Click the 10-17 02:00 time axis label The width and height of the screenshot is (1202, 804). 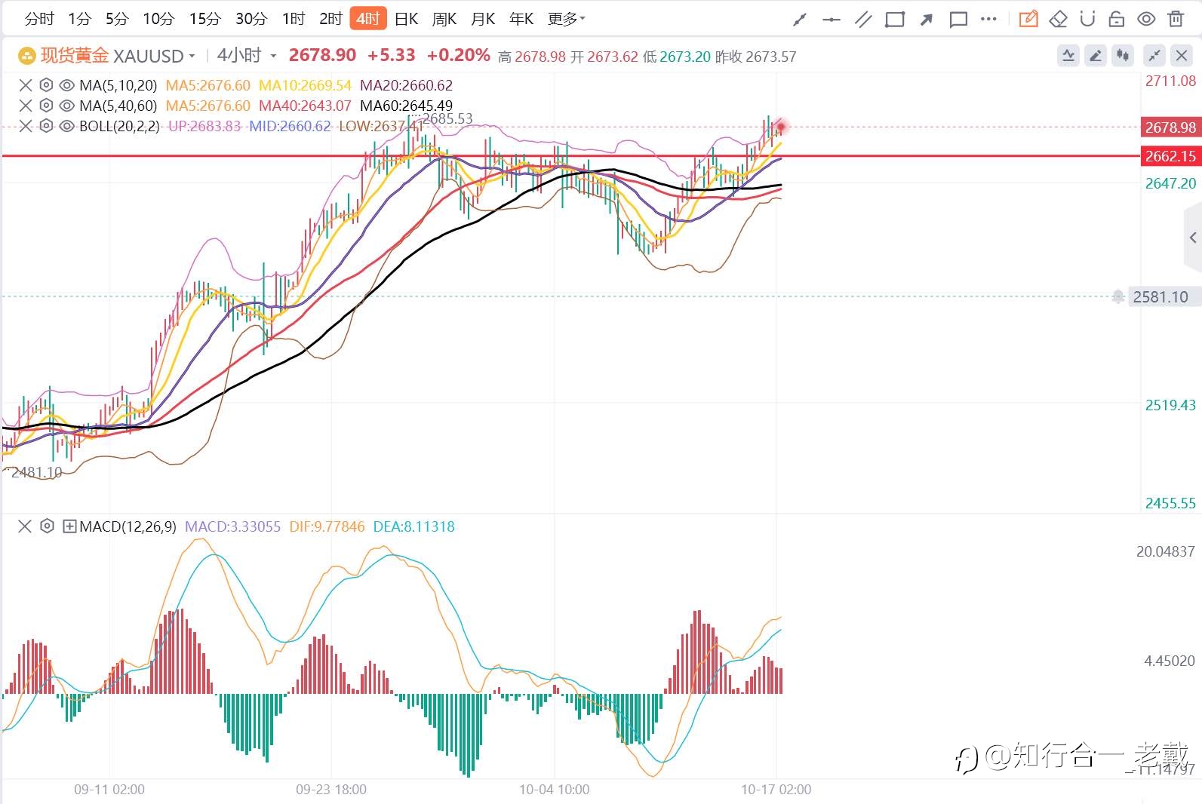pos(776,790)
